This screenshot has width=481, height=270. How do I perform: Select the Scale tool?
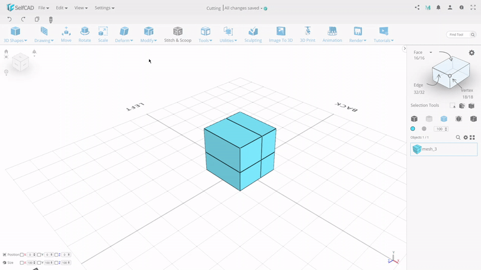click(103, 34)
